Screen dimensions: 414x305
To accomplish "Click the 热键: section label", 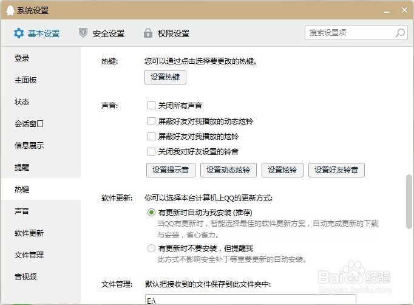I will (110, 61).
